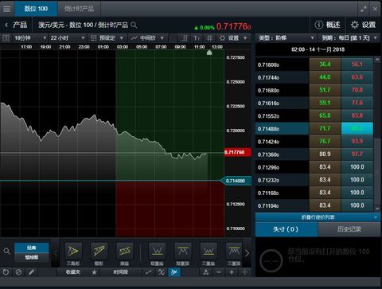Select the 双重底 double bottom pattern
The image size is (382, 289).
pyautogui.click(x=157, y=254)
